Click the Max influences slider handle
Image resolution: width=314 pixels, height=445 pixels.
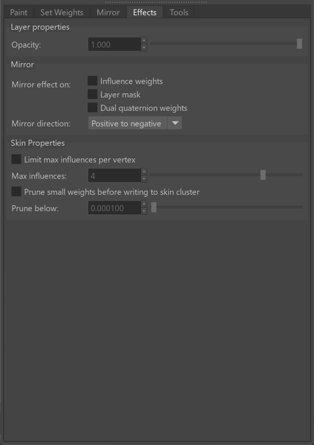(x=263, y=175)
